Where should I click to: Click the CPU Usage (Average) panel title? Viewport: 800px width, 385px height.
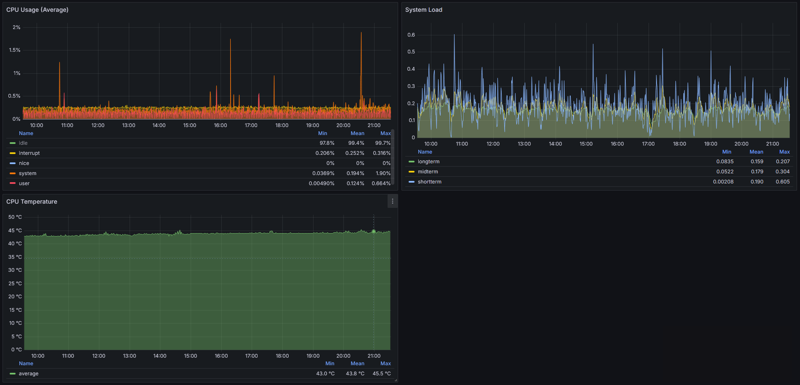click(37, 10)
